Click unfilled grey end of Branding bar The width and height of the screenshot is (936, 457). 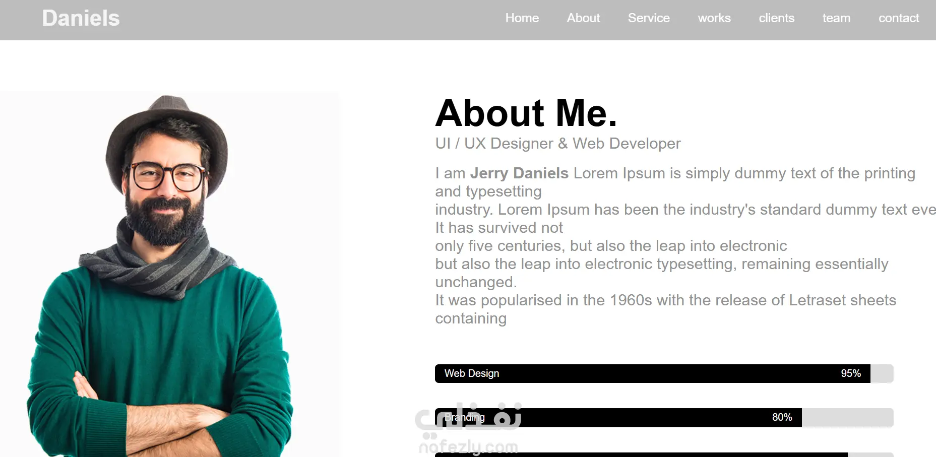[x=847, y=418]
